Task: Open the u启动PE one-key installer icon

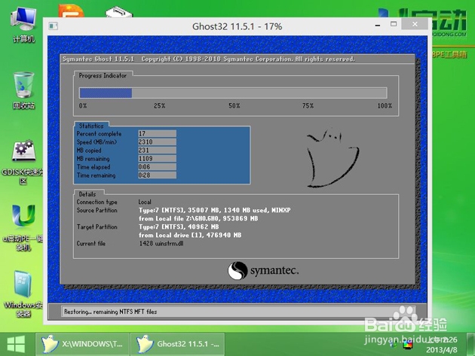Action: pos(23,227)
